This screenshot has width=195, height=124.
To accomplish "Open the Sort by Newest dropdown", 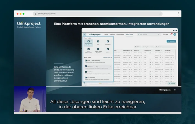I will (148, 47).
